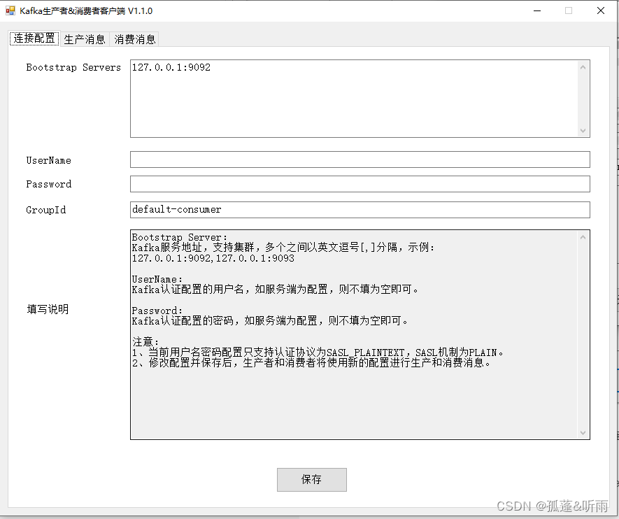
Task: Click the 填写说明 label
Action: click(48, 309)
